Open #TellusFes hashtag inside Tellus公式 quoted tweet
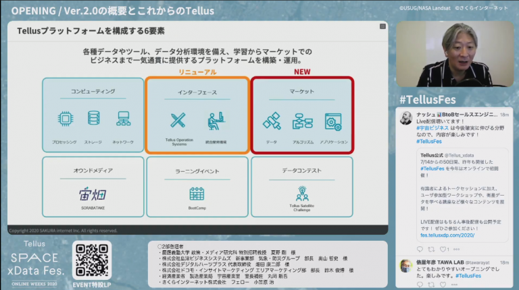This screenshot has height=290, width=519. tap(432, 169)
